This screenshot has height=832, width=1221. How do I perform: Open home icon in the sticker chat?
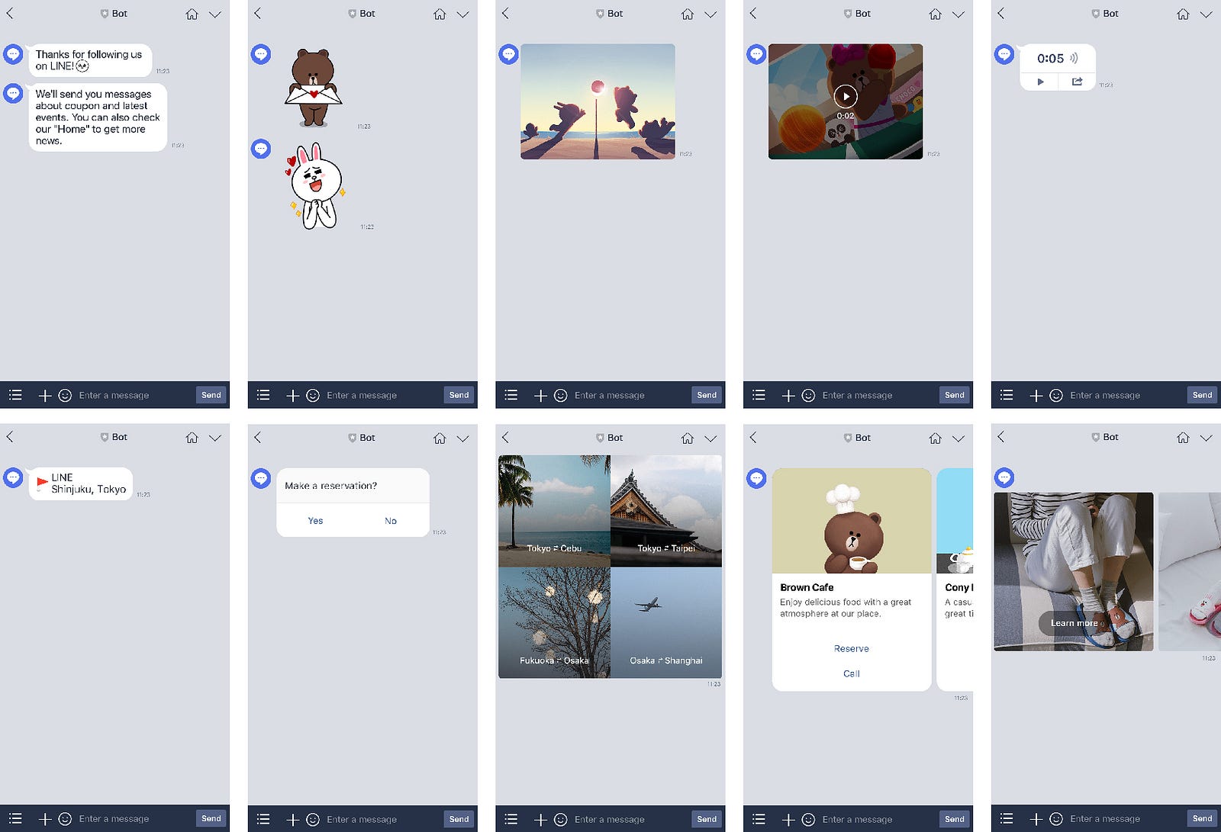(440, 14)
